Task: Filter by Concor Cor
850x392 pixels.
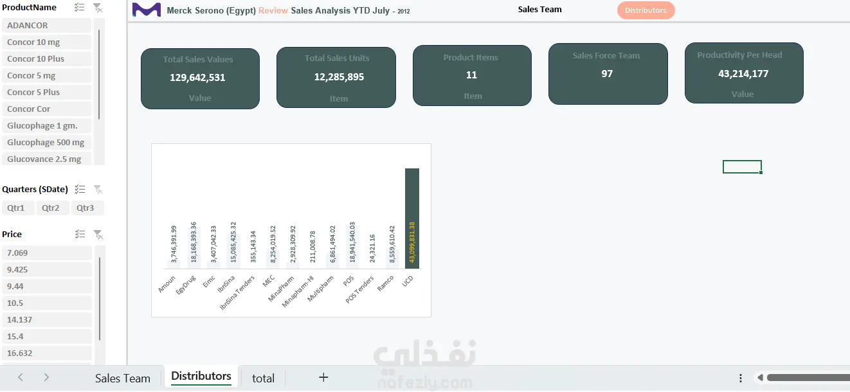Action: (47, 109)
